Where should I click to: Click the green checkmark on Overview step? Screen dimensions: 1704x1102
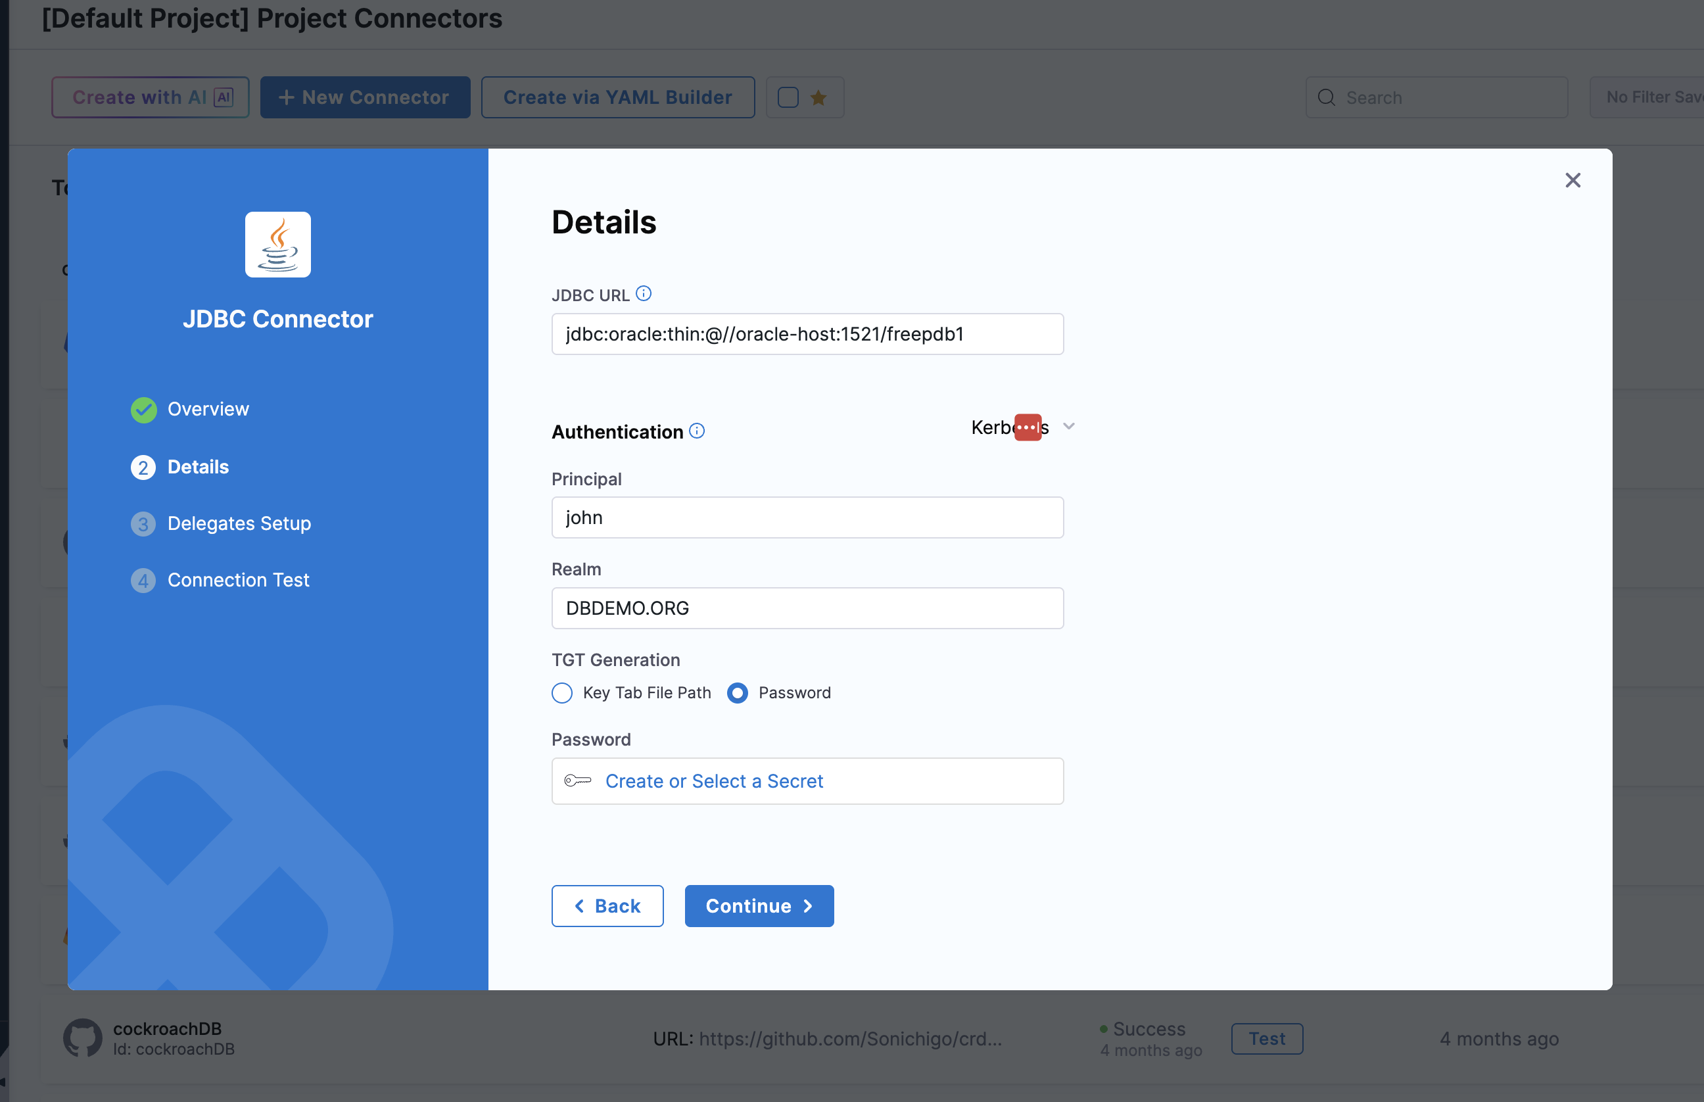[x=144, y=410]
